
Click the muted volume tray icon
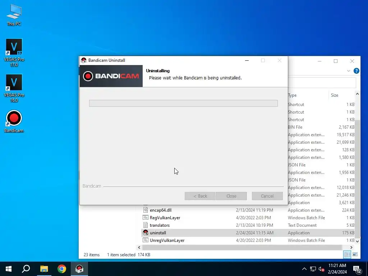click(322, 269)
